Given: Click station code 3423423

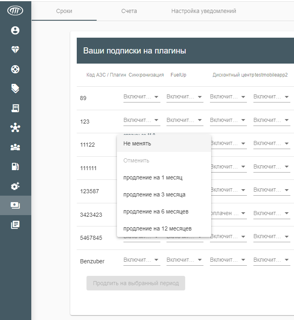Looking at the screenshot, I should 91,215.
